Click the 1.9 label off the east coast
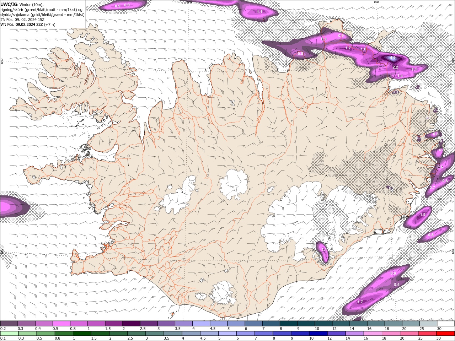The width and height of the screenshot is (455, 341). tap(423, 215)
